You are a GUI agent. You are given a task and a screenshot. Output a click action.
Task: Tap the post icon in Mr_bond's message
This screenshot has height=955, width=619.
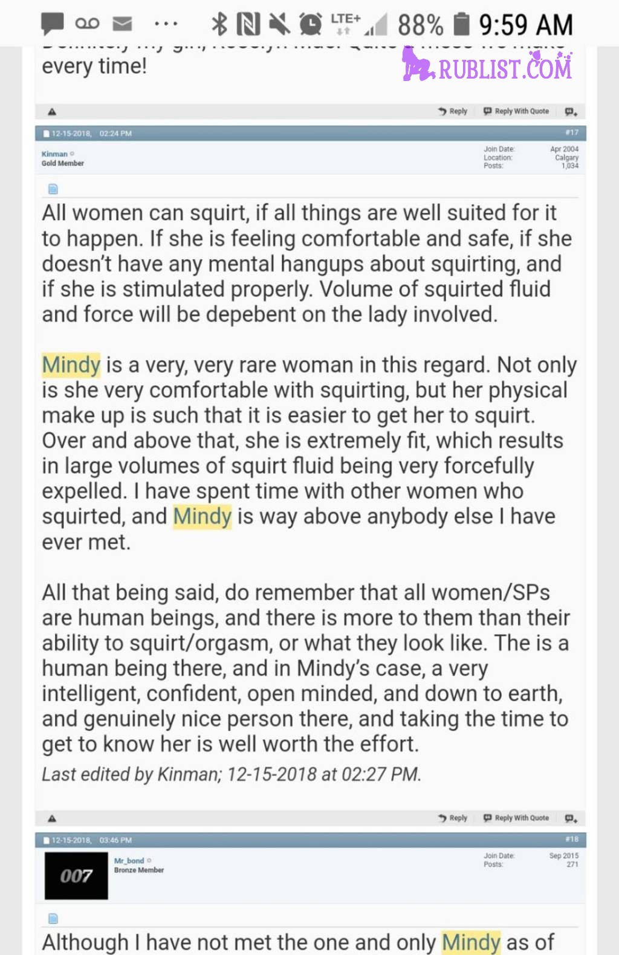coord(53,919)
